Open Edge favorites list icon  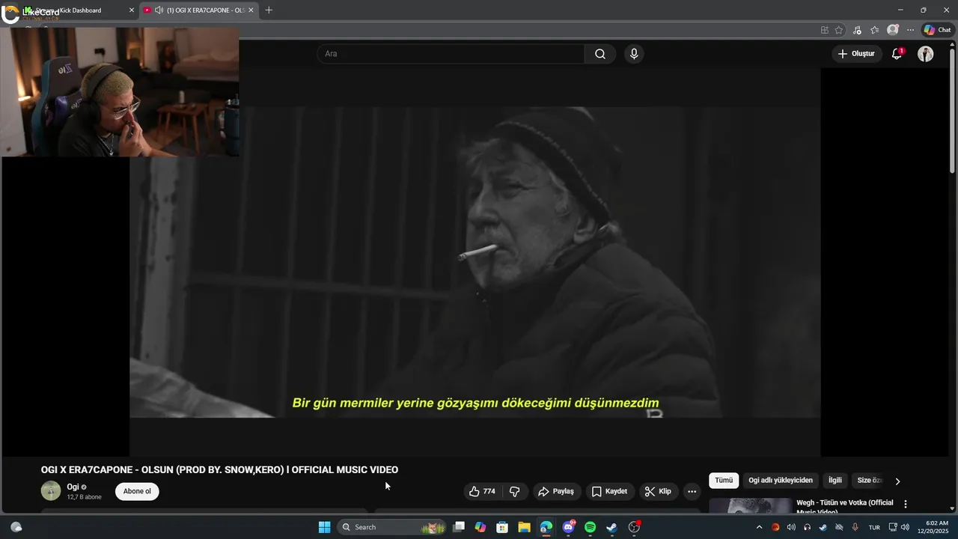click(x=875, y=30)
